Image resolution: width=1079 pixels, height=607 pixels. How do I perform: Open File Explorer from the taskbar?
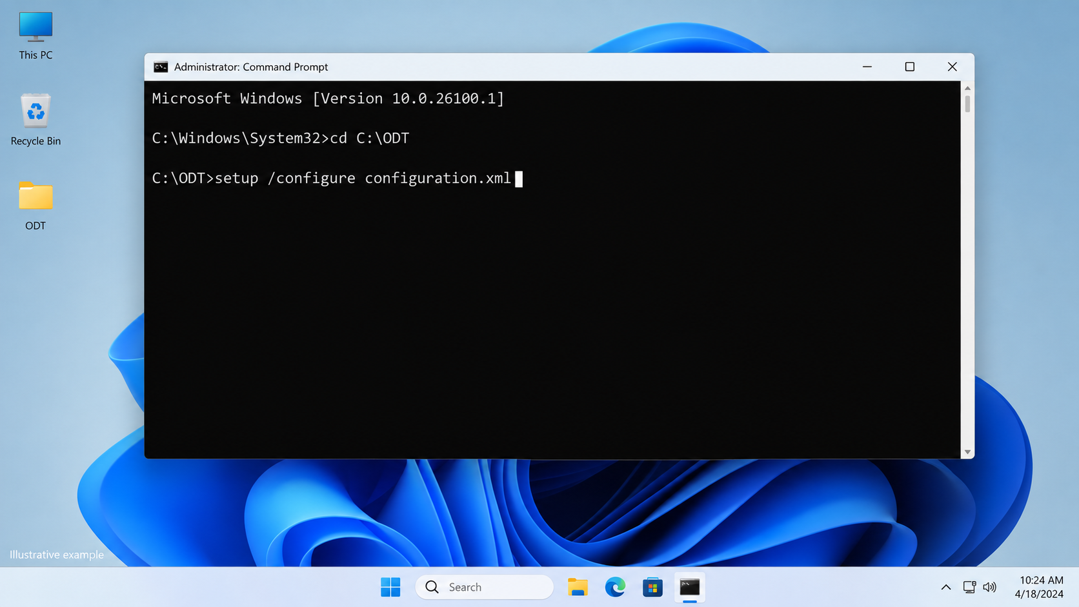(578, 587)
